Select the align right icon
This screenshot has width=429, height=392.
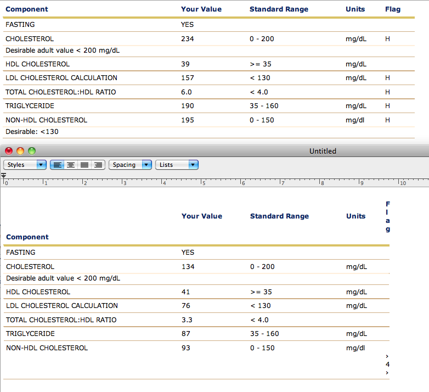pyautogui.click(x=98, y=165)
